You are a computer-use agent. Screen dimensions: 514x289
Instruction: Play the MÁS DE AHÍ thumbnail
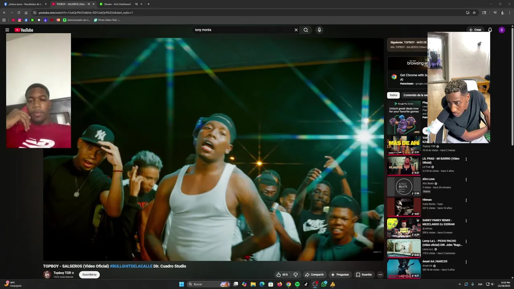pos(404,145)
